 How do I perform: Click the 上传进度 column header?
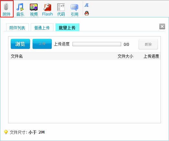[x=151, y=56]
